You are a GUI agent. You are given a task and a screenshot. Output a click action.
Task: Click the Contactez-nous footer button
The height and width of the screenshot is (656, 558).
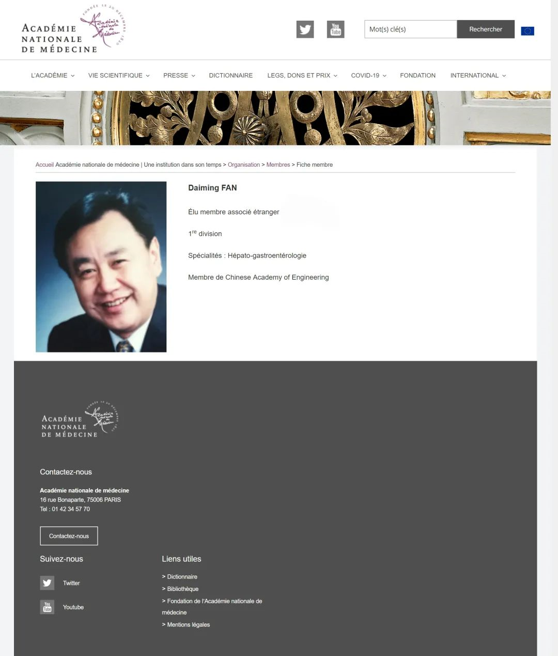69,536
